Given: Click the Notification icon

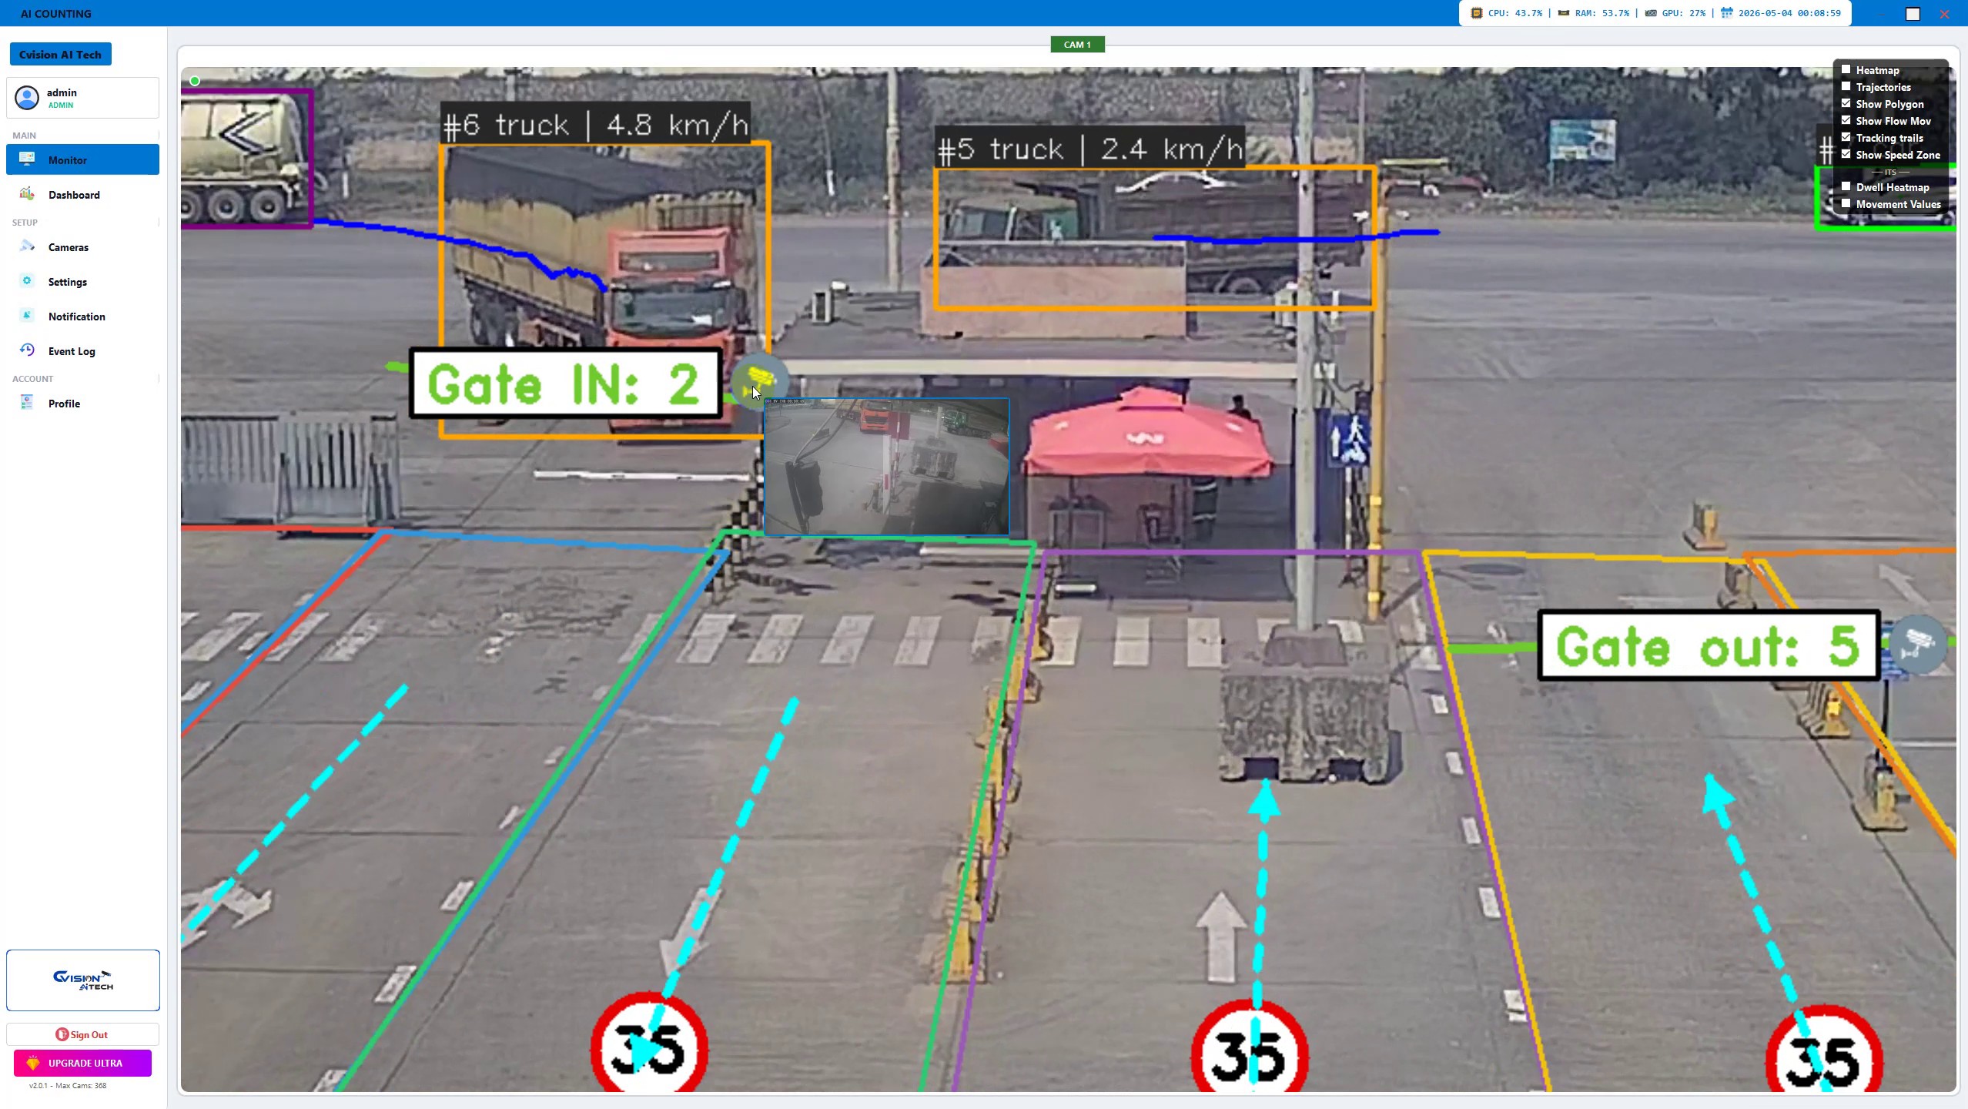Looking at the screenshot, I should [27, 315].
